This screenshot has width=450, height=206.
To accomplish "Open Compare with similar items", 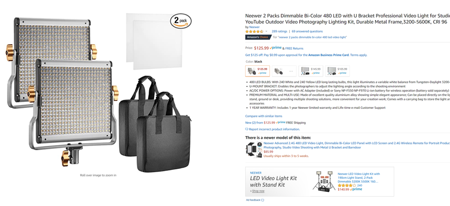I will [263, 116].
